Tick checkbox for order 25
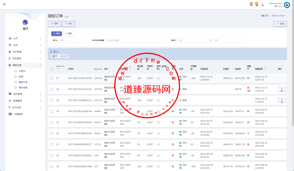294x171 pixels. 52,100
